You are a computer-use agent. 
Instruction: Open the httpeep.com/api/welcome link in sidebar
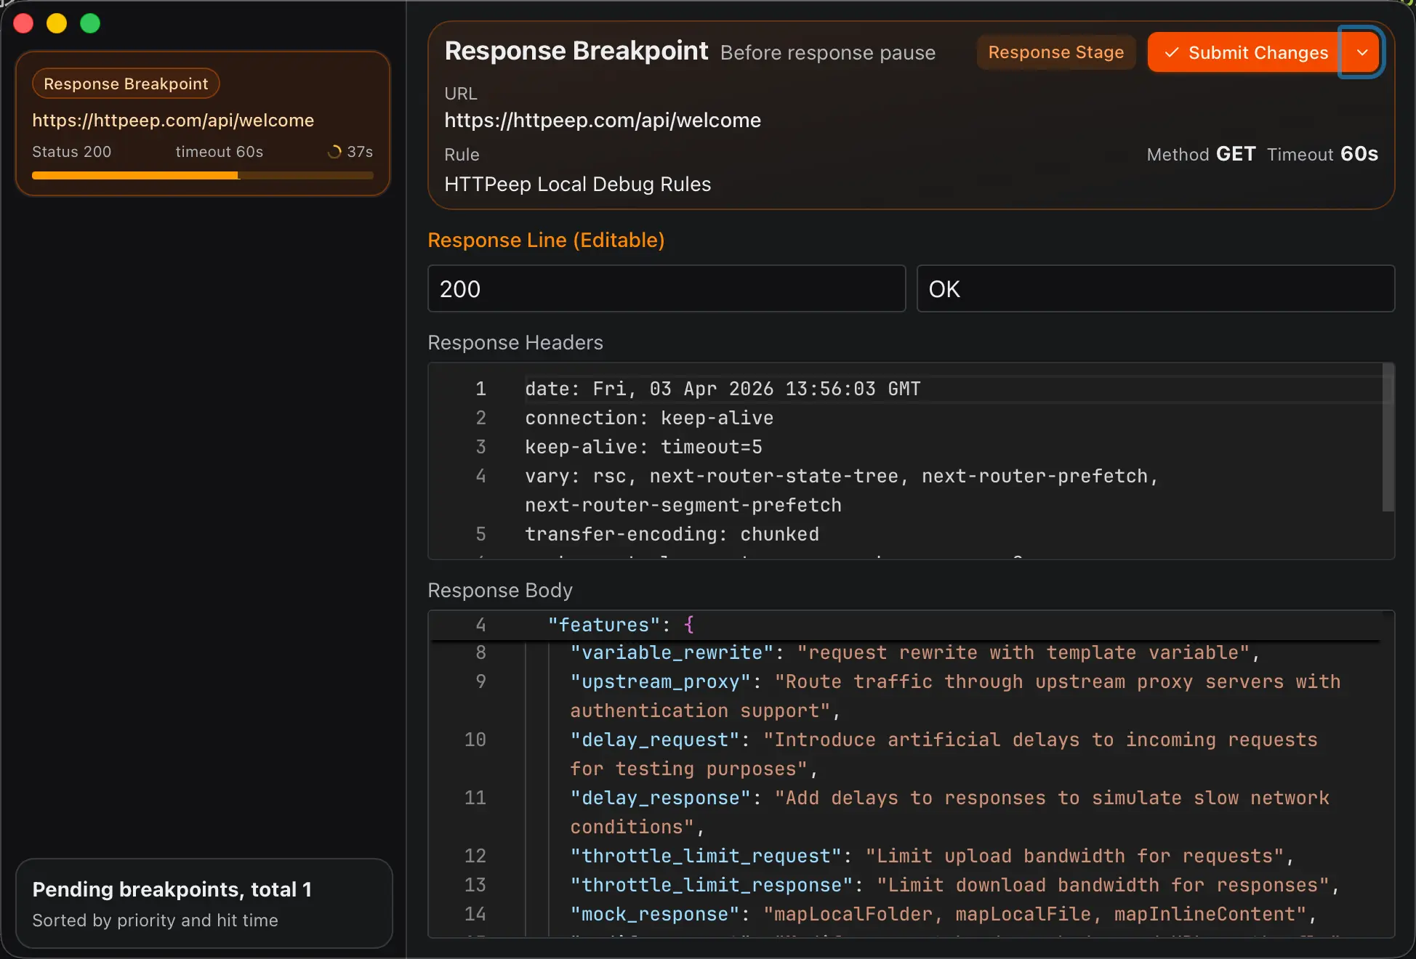(173, 120)
